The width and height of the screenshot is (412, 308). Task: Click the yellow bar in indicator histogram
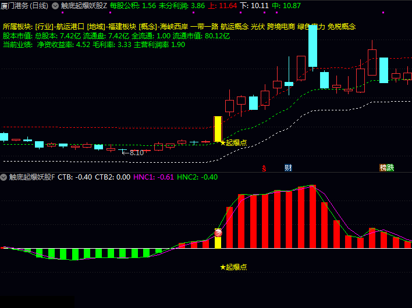point(218,242)
